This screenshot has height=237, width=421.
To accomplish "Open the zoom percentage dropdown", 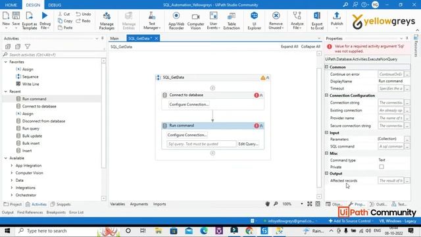I will [x=301, y=204].
